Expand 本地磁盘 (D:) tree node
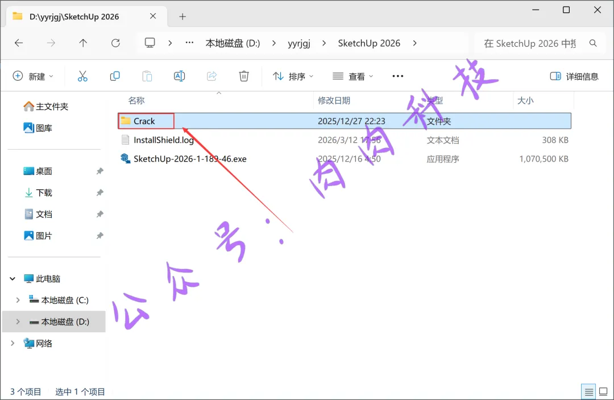614x400 pixels. 18,321
